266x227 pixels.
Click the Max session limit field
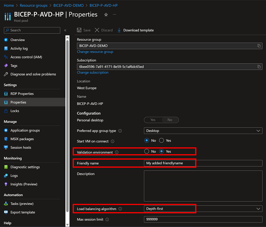click(x=203, y=219)
